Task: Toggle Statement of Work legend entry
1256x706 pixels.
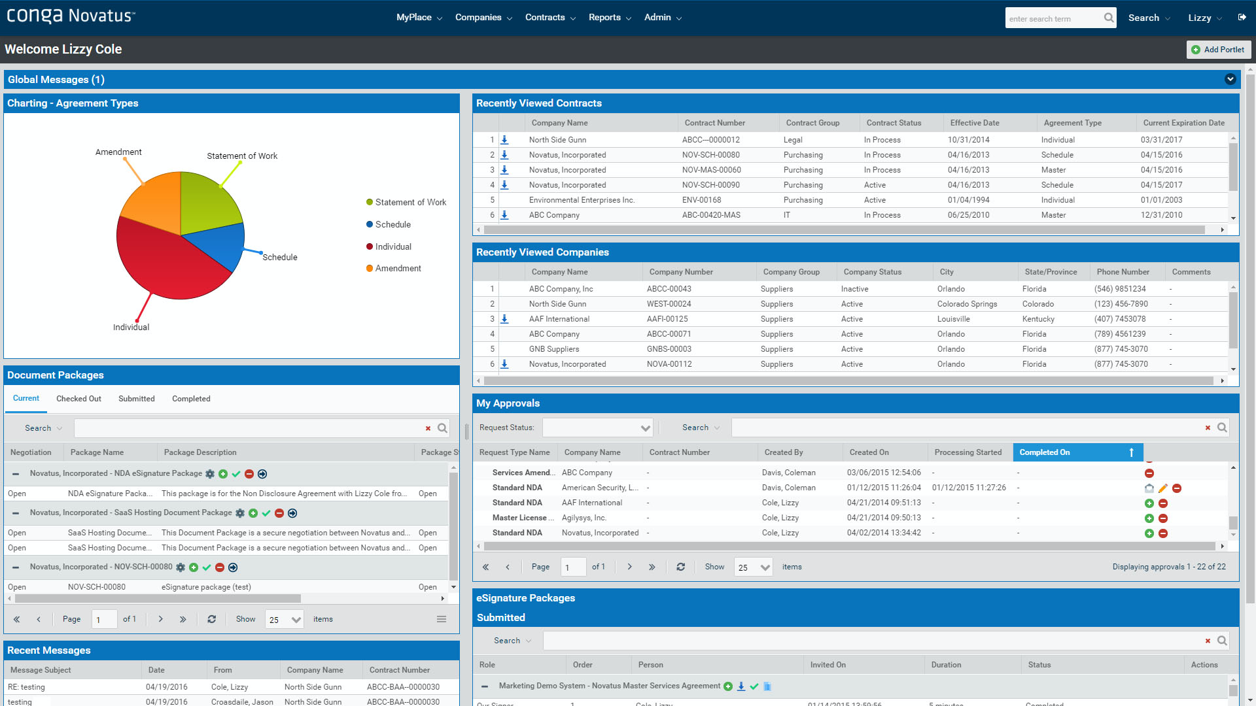Action: click(x=406, y=203)
